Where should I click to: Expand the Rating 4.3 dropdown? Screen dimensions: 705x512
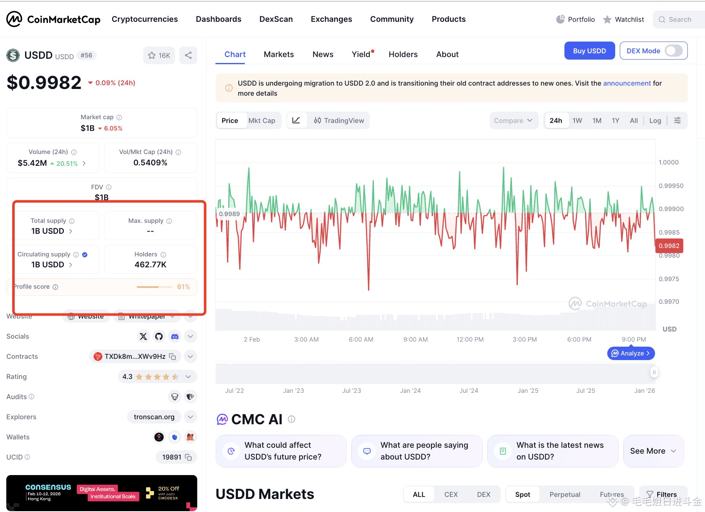click(188, 376)
